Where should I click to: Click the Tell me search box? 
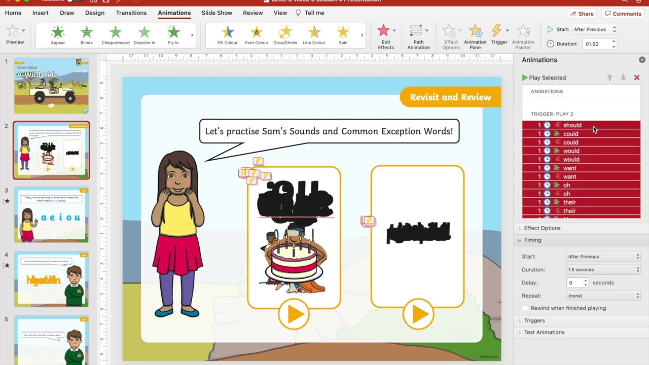coord(310,13)
